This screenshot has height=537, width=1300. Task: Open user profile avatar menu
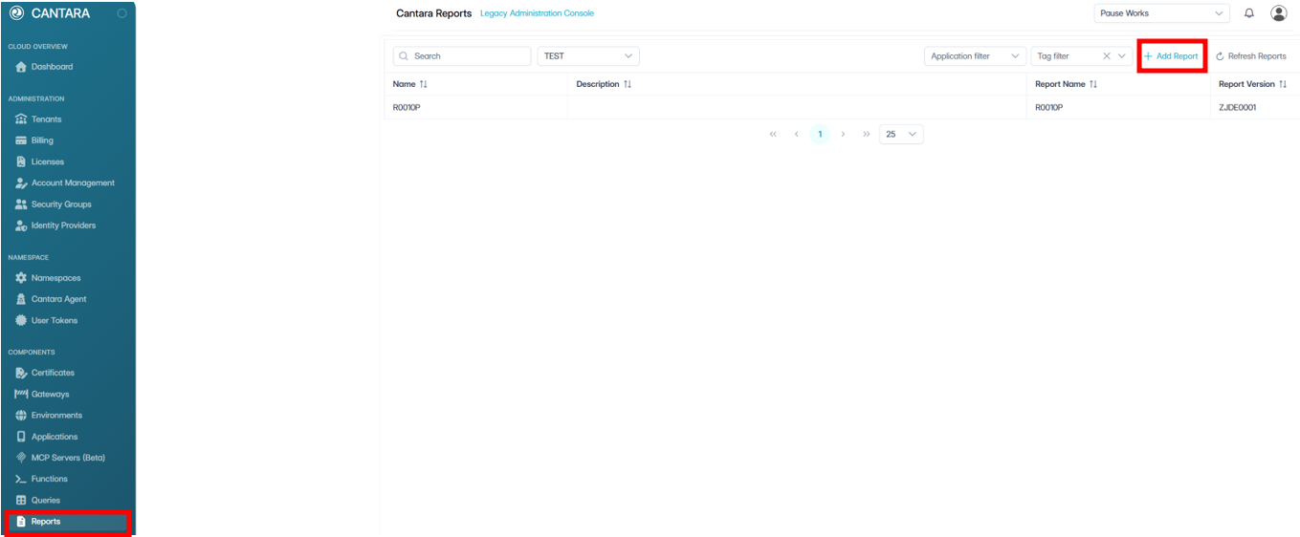(x=1278, y=13)
